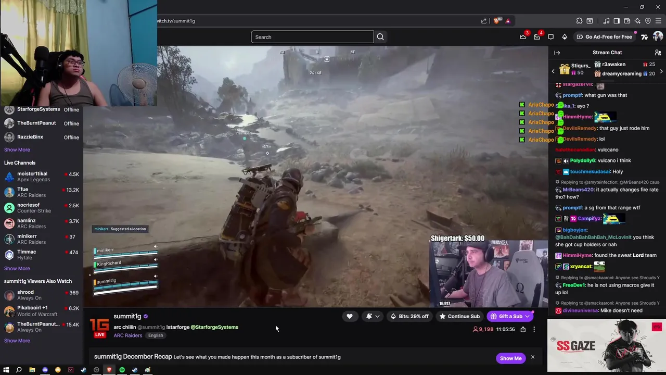The width and height of the screenshot is (666, 375).
Task: Click into the Twitch search field
Action: 312,37
